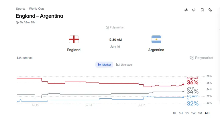
Task: Select the 1D time range
Action: coord(187,113)
